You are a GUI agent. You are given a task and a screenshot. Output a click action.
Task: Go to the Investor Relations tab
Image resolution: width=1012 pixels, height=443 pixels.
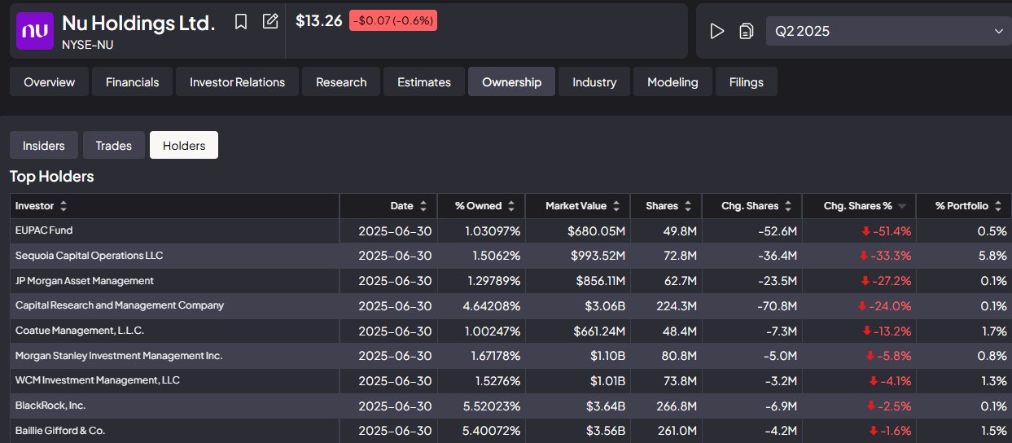click(237, 81)
